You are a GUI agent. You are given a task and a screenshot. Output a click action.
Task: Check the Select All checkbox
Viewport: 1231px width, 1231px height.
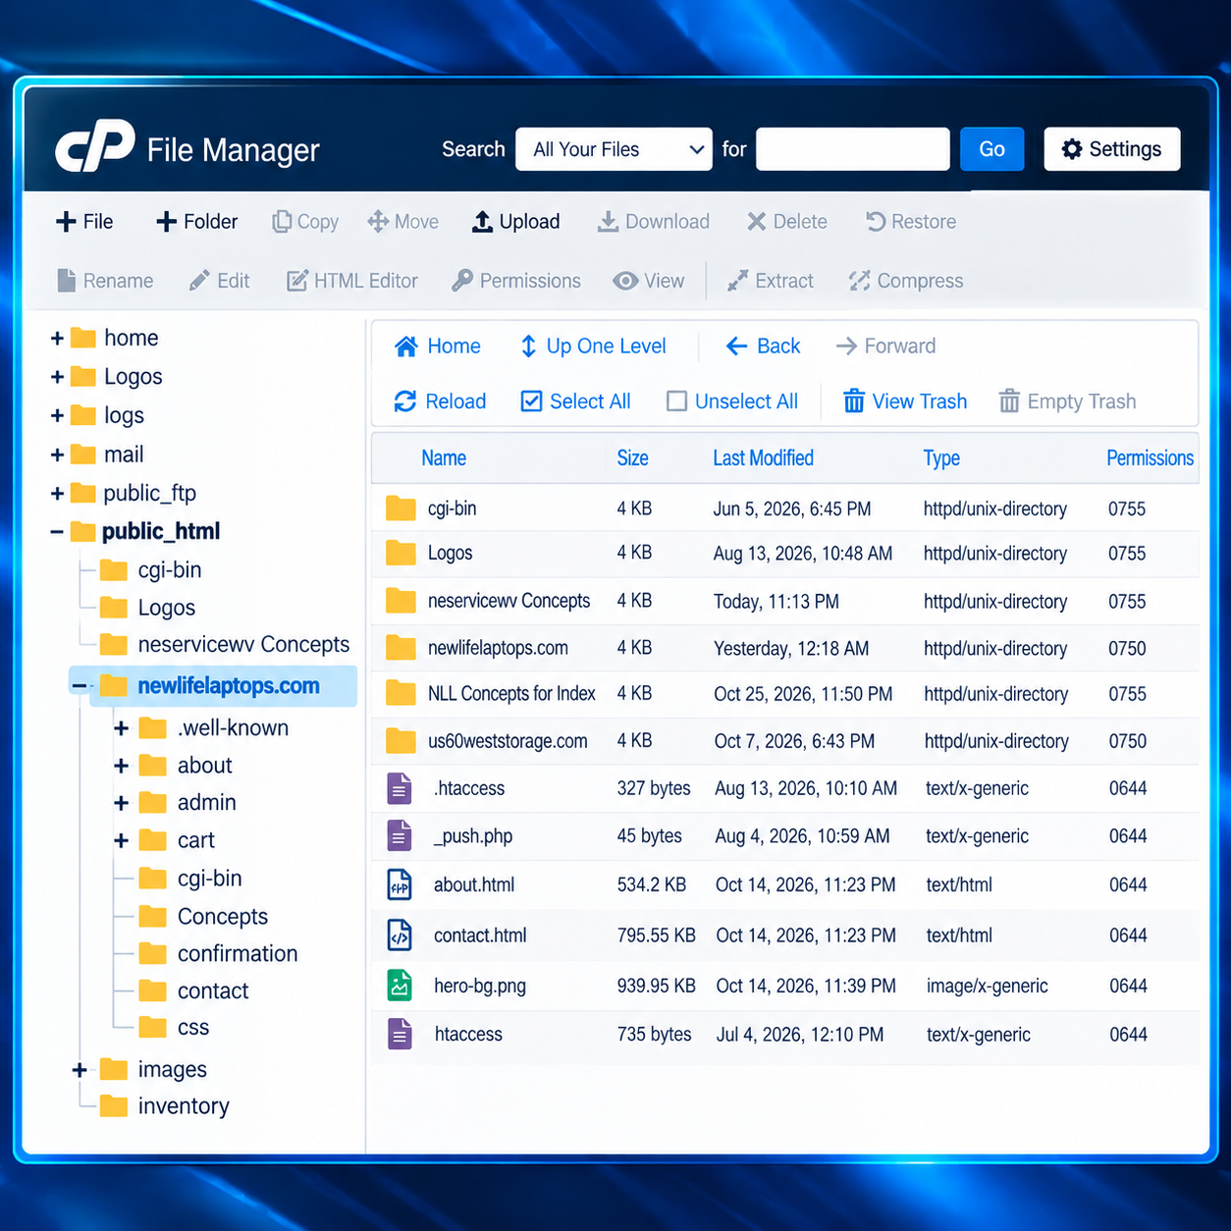(x=531, y=401)
